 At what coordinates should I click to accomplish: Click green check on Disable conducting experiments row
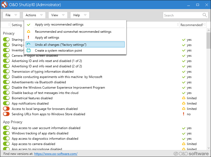click(x=183, y=77)
